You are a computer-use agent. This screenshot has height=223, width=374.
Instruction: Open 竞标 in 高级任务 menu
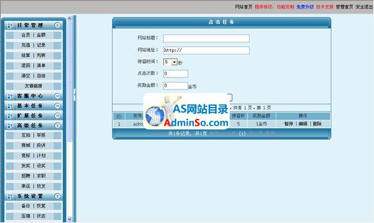point(26,156)
